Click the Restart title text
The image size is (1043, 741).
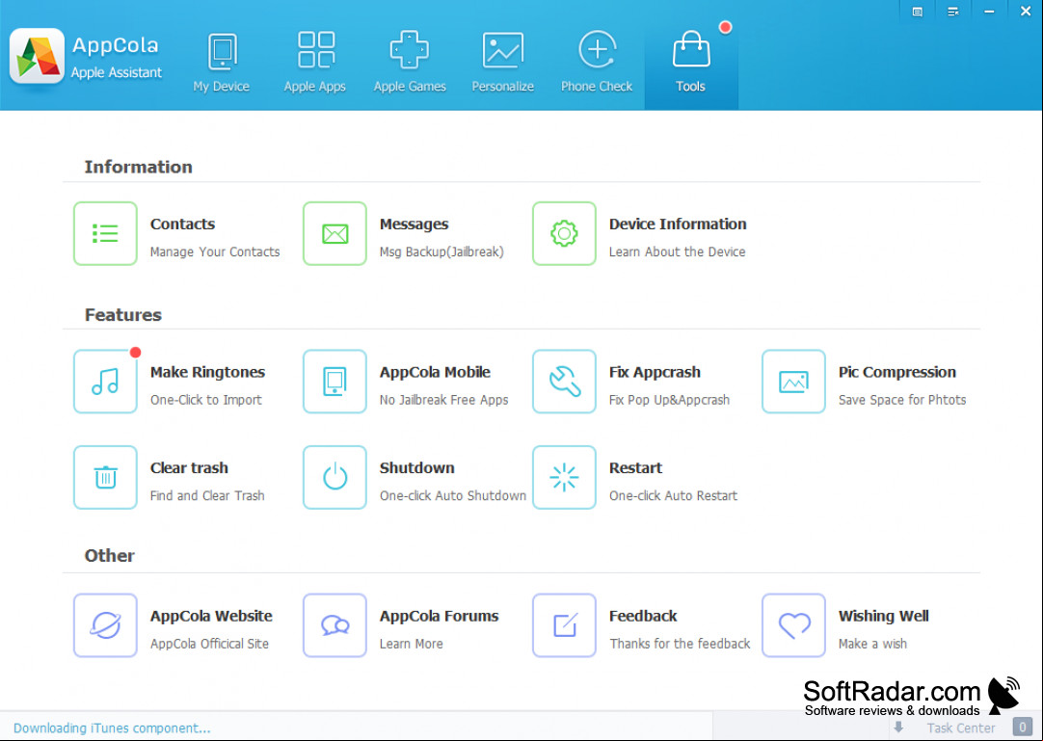click(636, 468)
